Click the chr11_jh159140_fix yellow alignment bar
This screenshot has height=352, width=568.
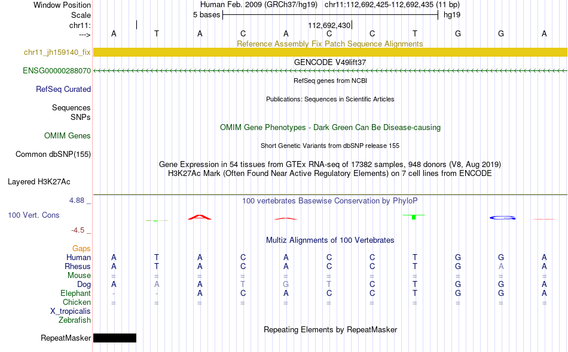(x=330, y=52)
